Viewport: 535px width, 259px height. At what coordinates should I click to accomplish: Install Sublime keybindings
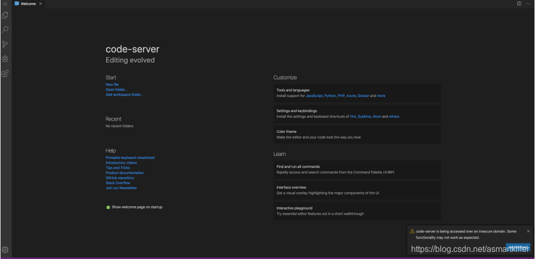click(x=364, y=117)
